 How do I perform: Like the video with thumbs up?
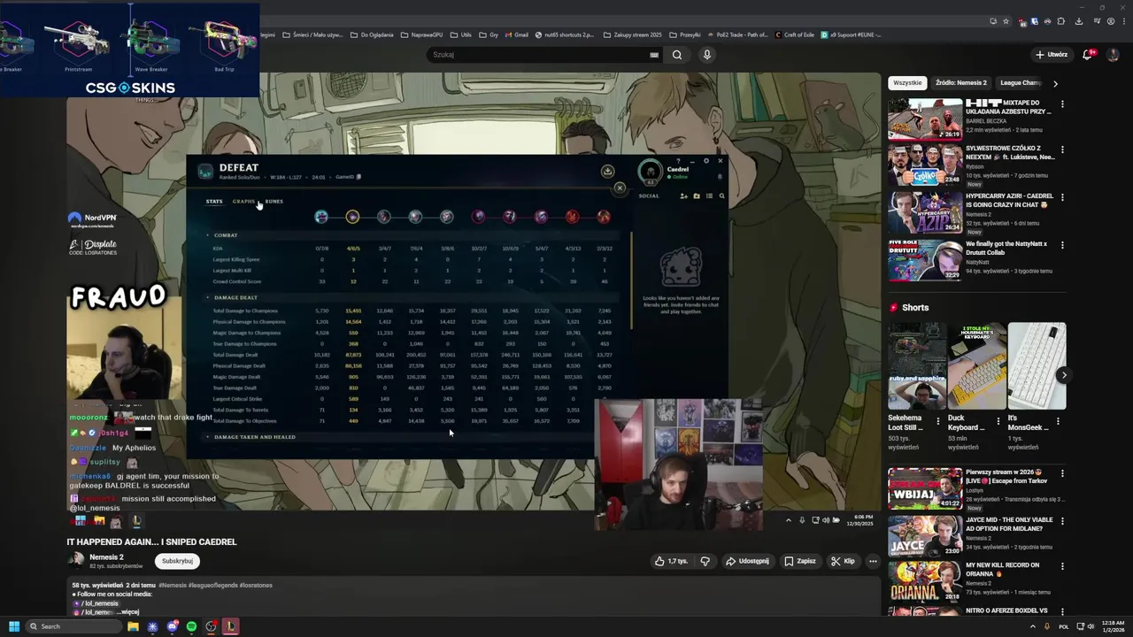click(670, 561)
